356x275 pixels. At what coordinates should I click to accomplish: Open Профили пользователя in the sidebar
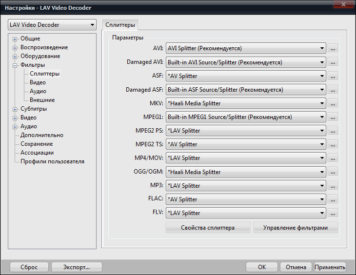coord(52,161)
